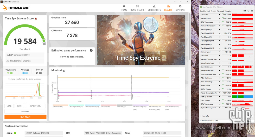Expand the GPU Temperature sensor dropdown
This screenshot has height=137, width=255.
click(x=219, y=22)
